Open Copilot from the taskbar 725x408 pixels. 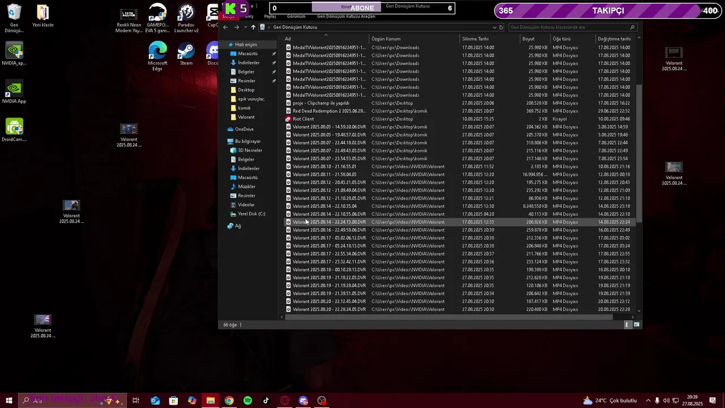(192, 401)
